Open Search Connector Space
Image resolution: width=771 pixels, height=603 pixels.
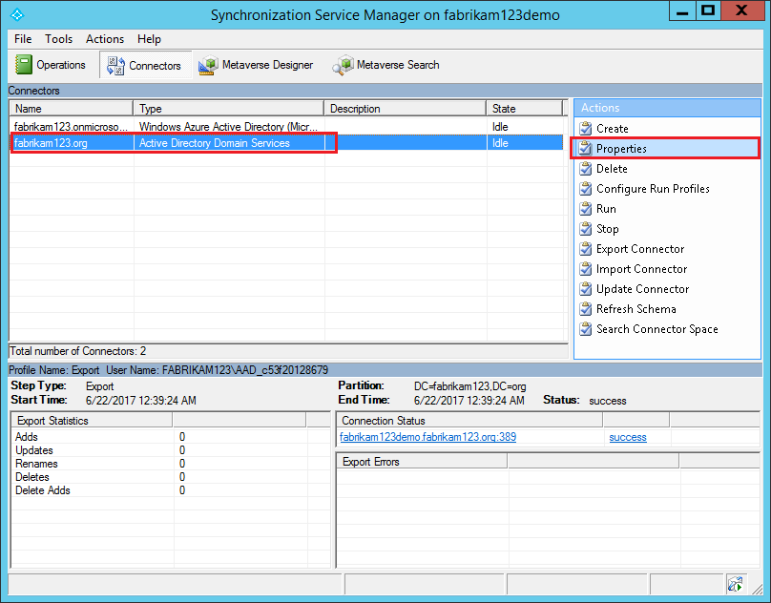(652, 328)
